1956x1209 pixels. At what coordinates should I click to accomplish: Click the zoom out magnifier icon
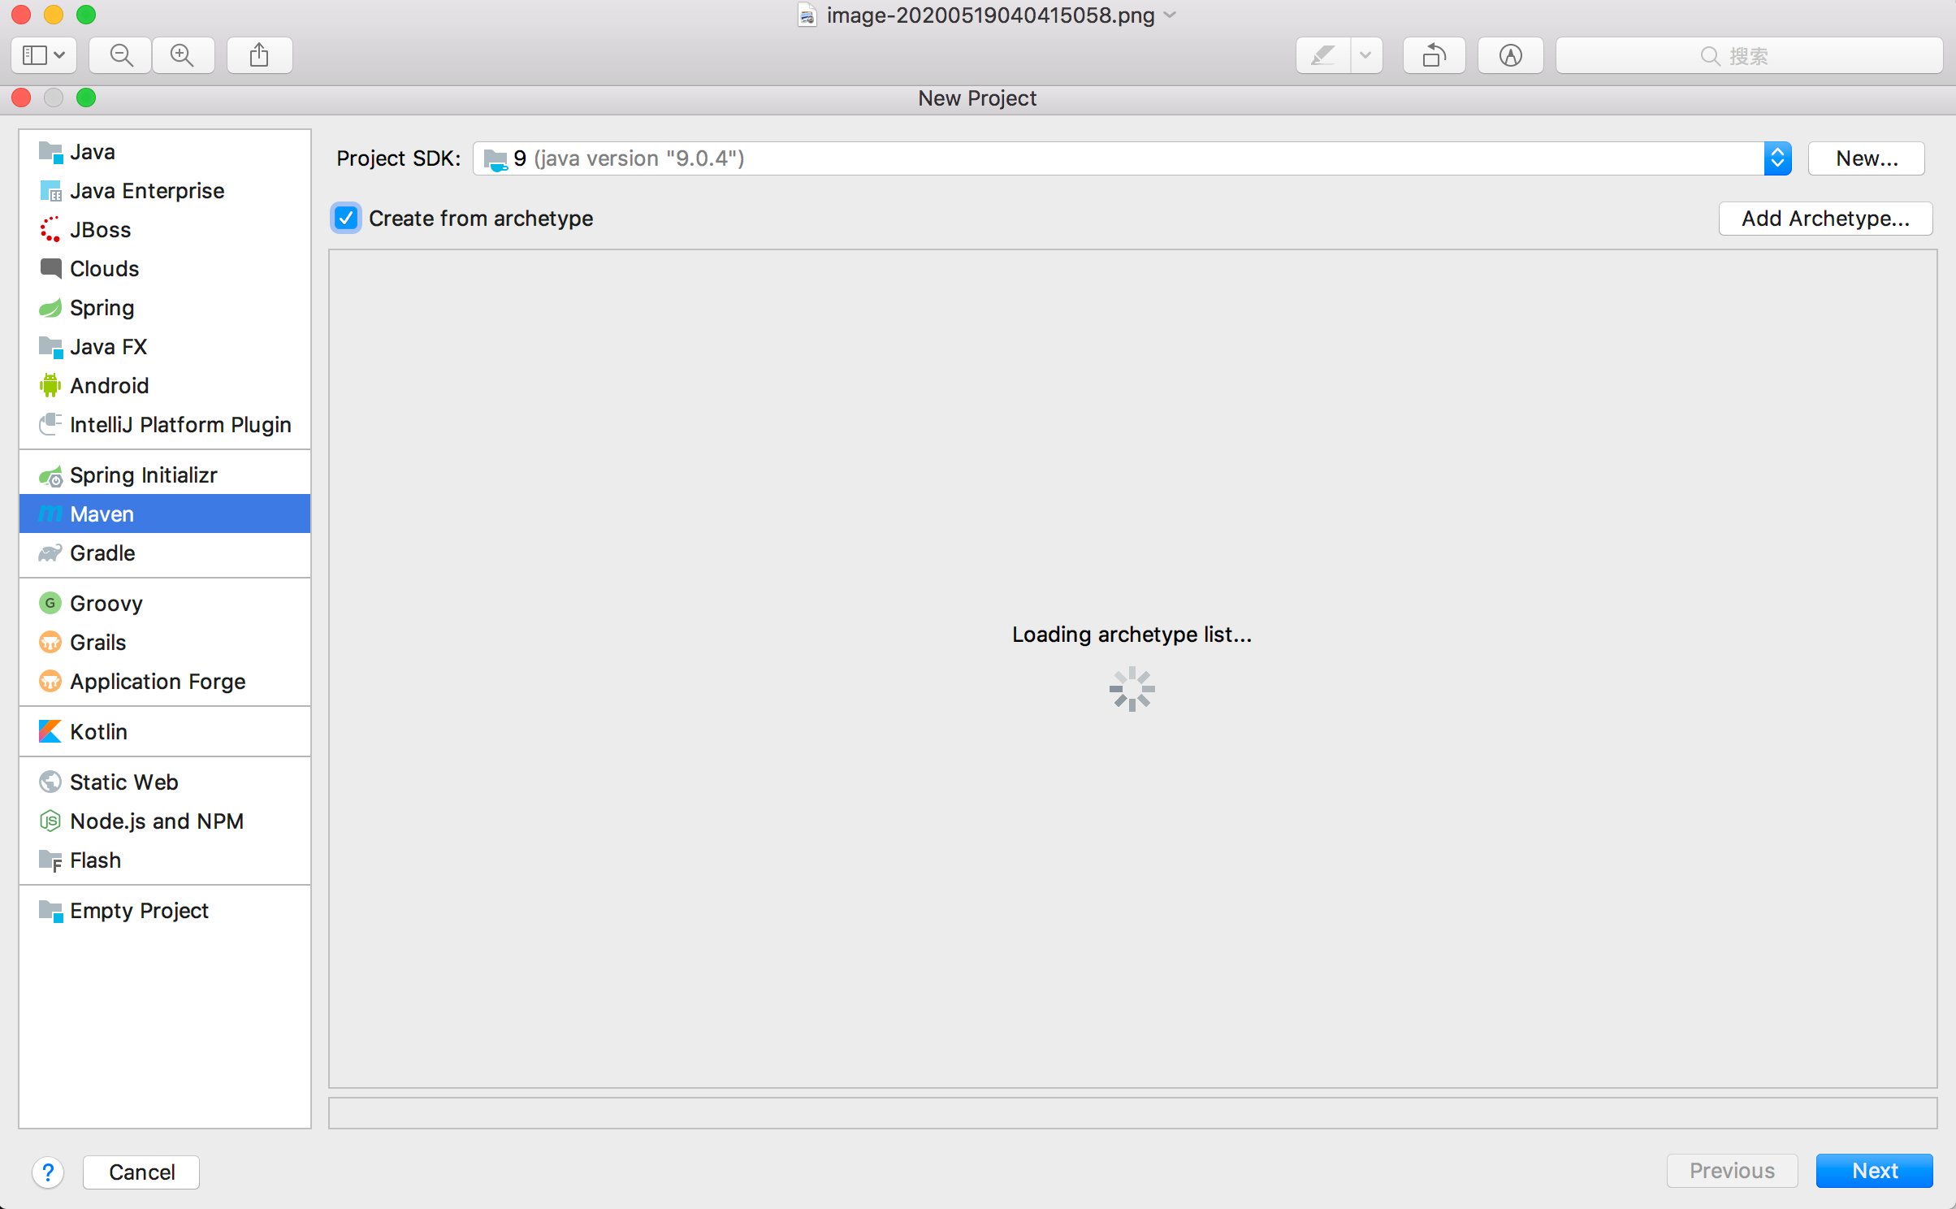click(x=121, y=55)
